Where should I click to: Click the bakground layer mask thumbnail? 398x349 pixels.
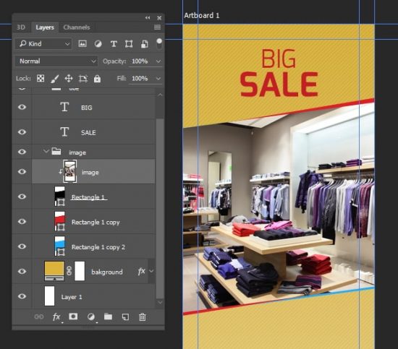pos(80,271)
